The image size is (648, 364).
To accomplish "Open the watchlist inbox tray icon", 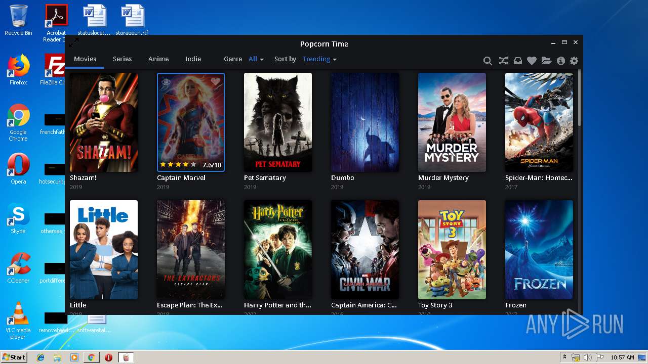I will [x=517, y=61].
